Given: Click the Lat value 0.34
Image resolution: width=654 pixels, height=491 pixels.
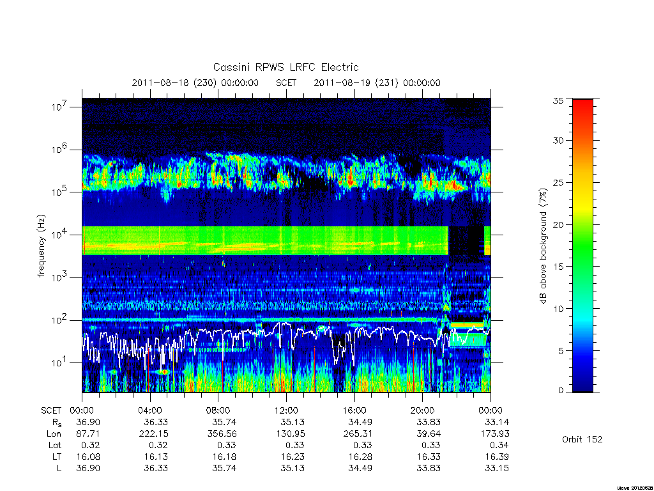Looking at the screenshot, I should click(x=499, y=445).
